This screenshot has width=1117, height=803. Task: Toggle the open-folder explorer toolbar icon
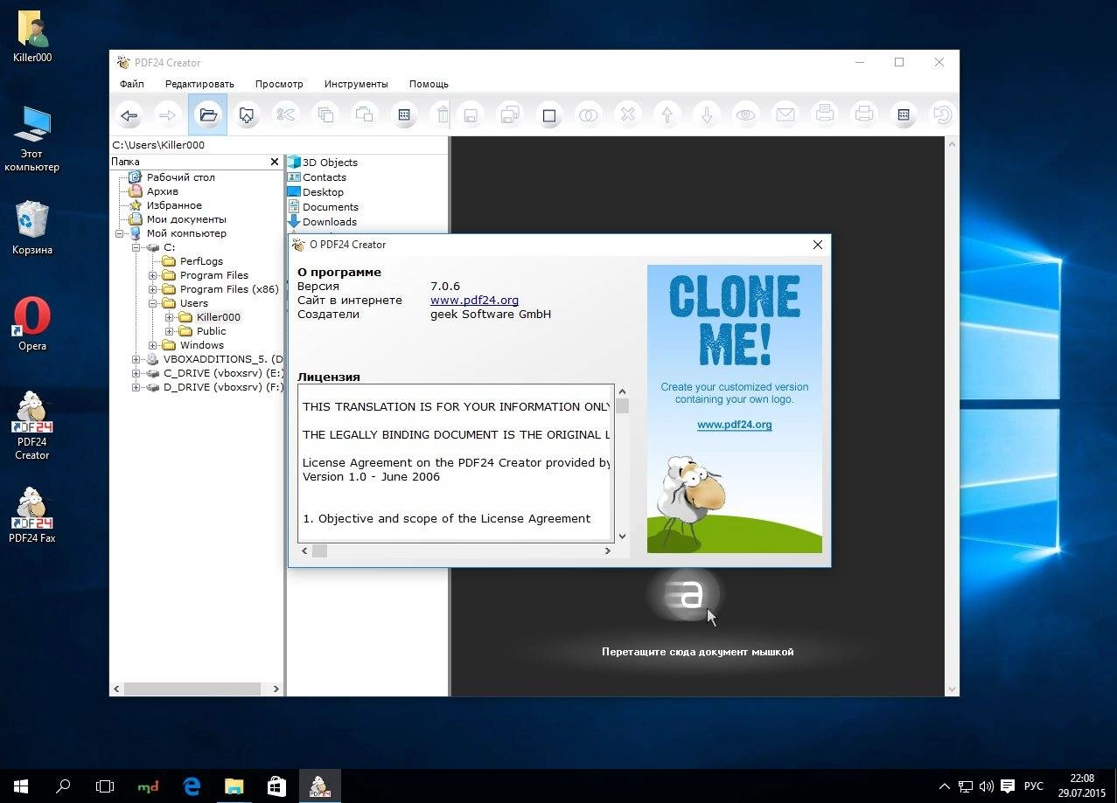pyautogui.click(x=207, y=115)
